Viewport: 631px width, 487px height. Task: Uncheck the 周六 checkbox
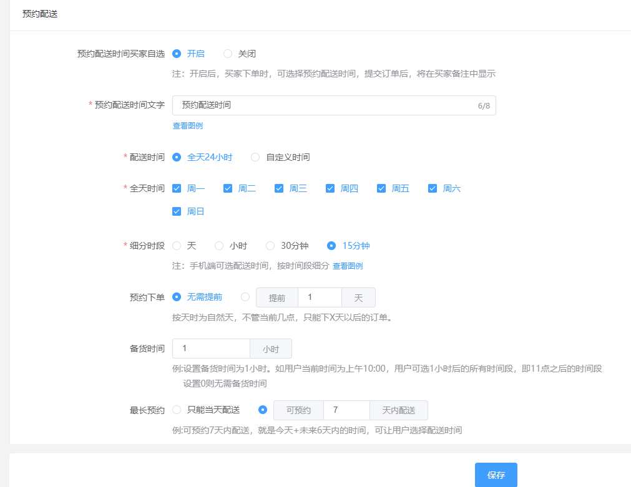click(x=432, y=188)
